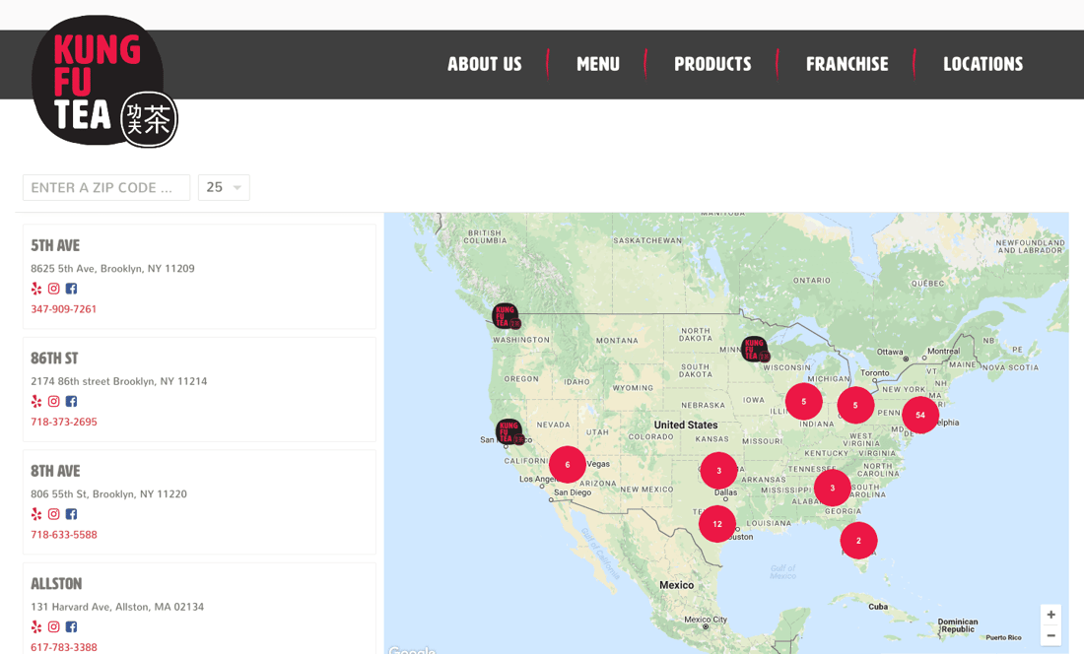Screen dimensions: 1084x654
Task: Open Instagram for the 86th St store
Action: (x=53, y=401)
